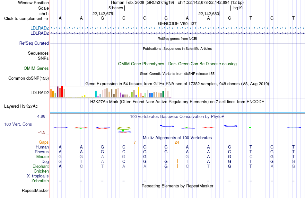Click the H3K27Ac Mark track title
This screenshot has height=198, width=305.
tap(177, 102)
